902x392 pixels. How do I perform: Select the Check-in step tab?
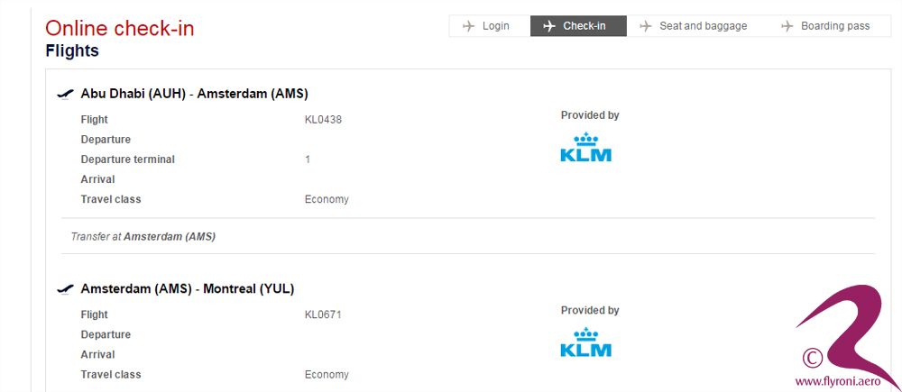pyautogui.click(x=578, y=26)
